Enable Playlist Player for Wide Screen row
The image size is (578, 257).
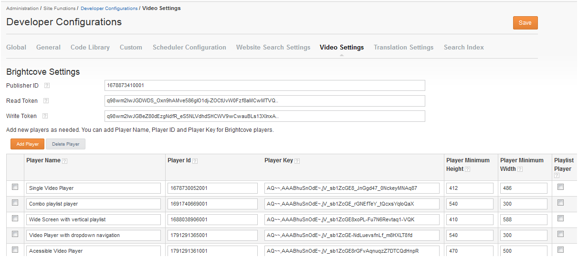561,218
